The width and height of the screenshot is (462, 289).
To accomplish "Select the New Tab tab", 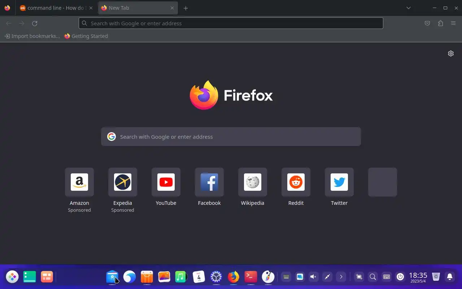I will click(138, 8).
